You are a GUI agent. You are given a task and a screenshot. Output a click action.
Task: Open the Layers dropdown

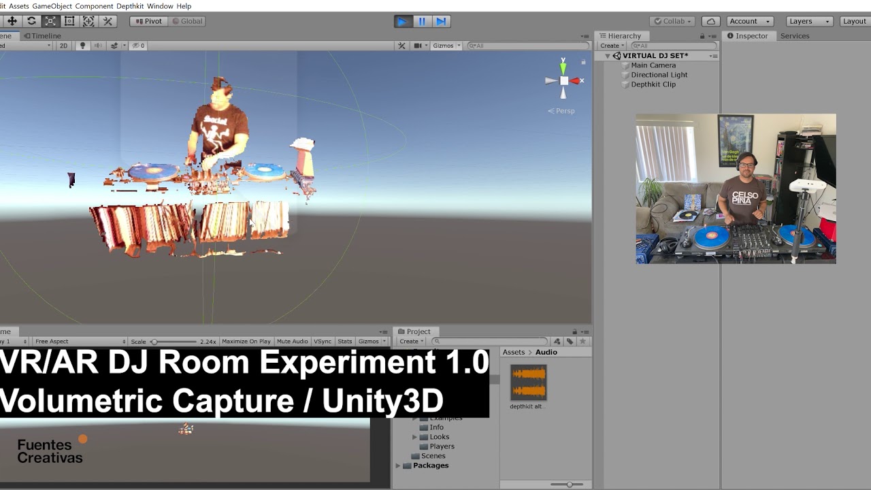point(808,21)
